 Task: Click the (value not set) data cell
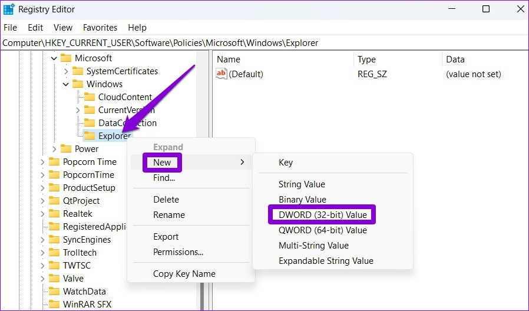click(474, 74)
